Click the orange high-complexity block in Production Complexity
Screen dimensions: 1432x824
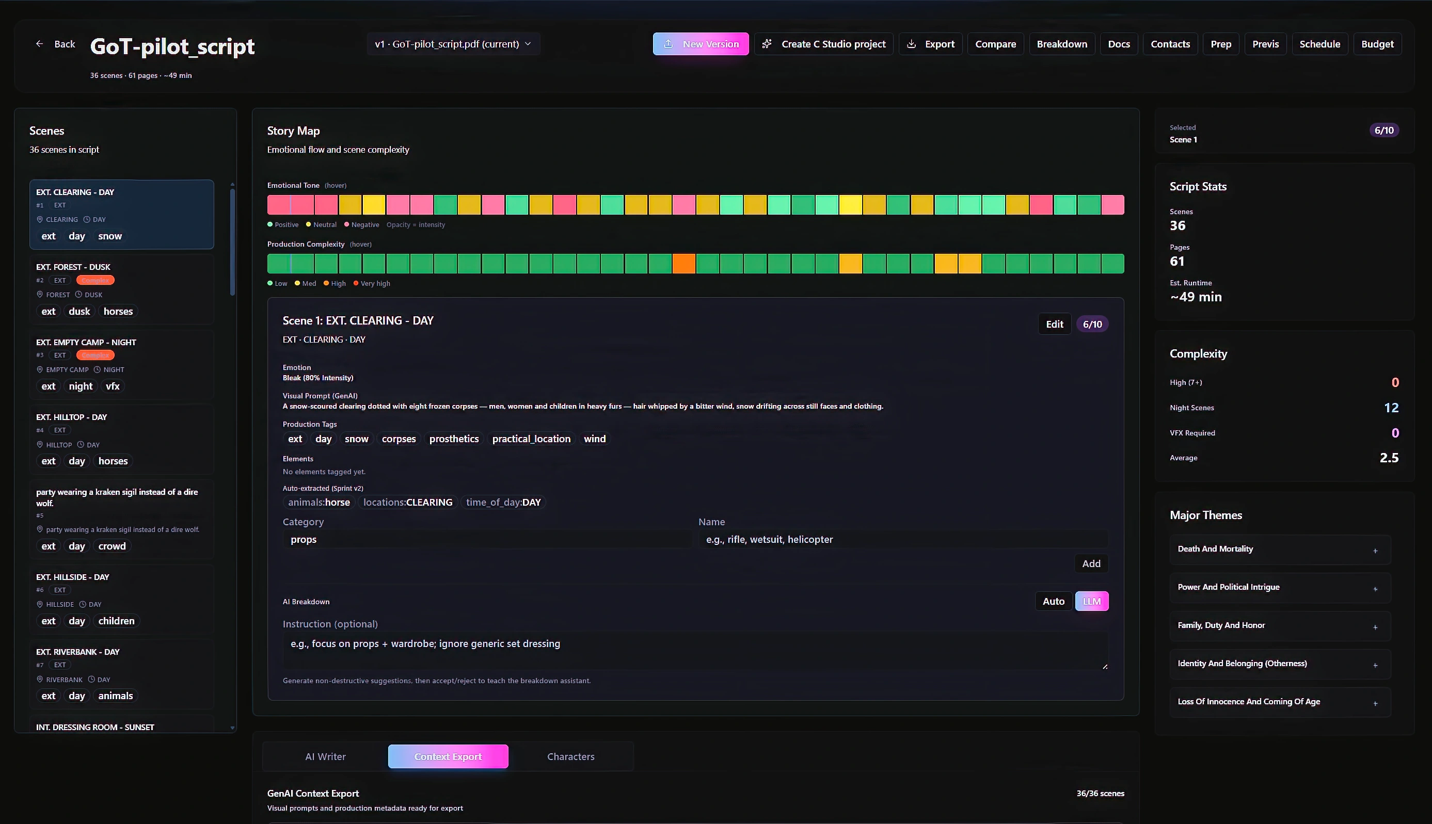click(x=683, y=264)
